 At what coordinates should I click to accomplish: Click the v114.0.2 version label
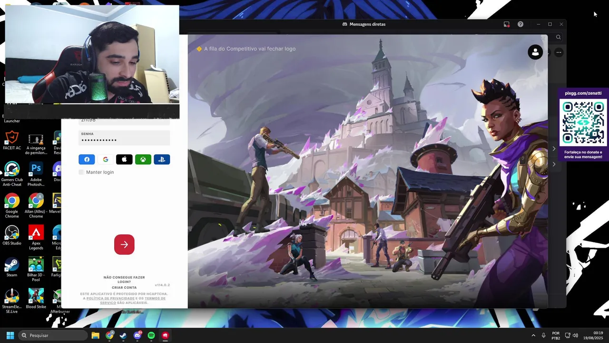pos(162,285)
